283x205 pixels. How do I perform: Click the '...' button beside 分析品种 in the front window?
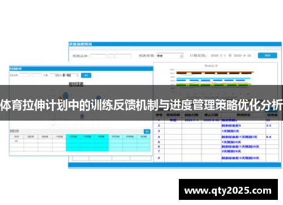(31, 75)
